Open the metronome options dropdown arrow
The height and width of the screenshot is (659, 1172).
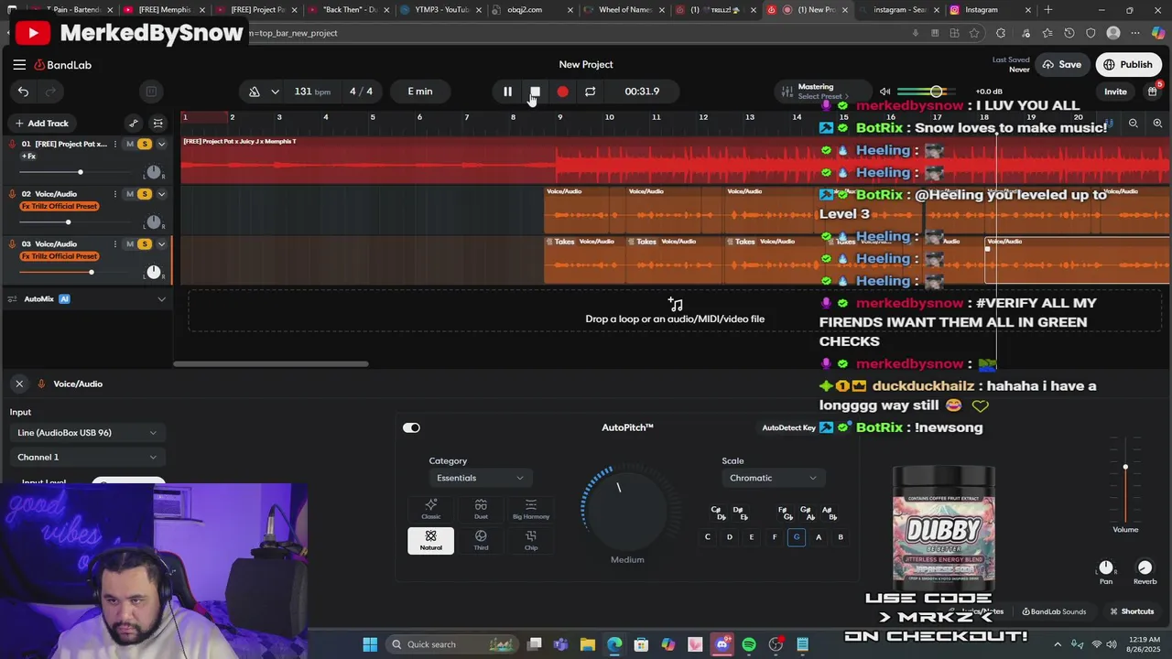[275, 92]
